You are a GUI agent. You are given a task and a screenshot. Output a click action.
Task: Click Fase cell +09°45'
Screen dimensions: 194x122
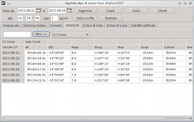tap(129, 75)
